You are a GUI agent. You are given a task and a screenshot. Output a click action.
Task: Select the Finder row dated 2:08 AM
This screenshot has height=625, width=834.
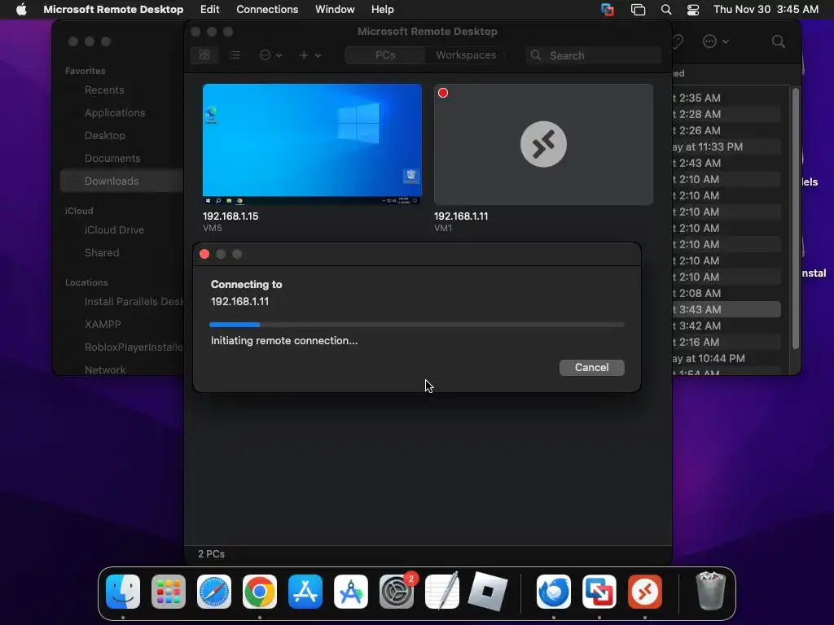coord(726,293)
